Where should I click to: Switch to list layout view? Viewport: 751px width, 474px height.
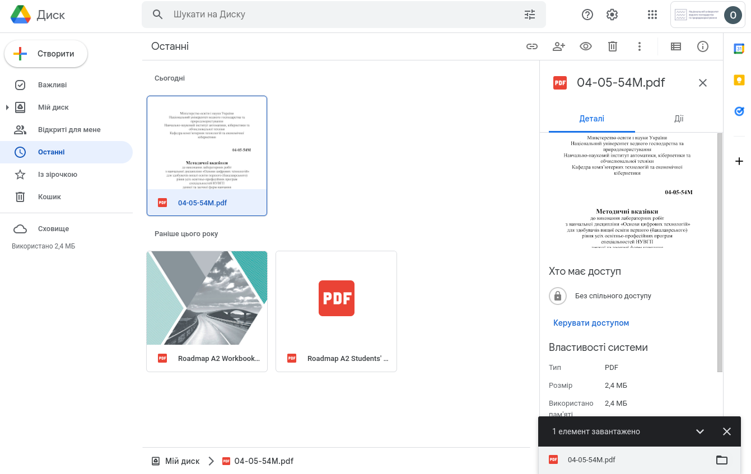click(675, 46)
